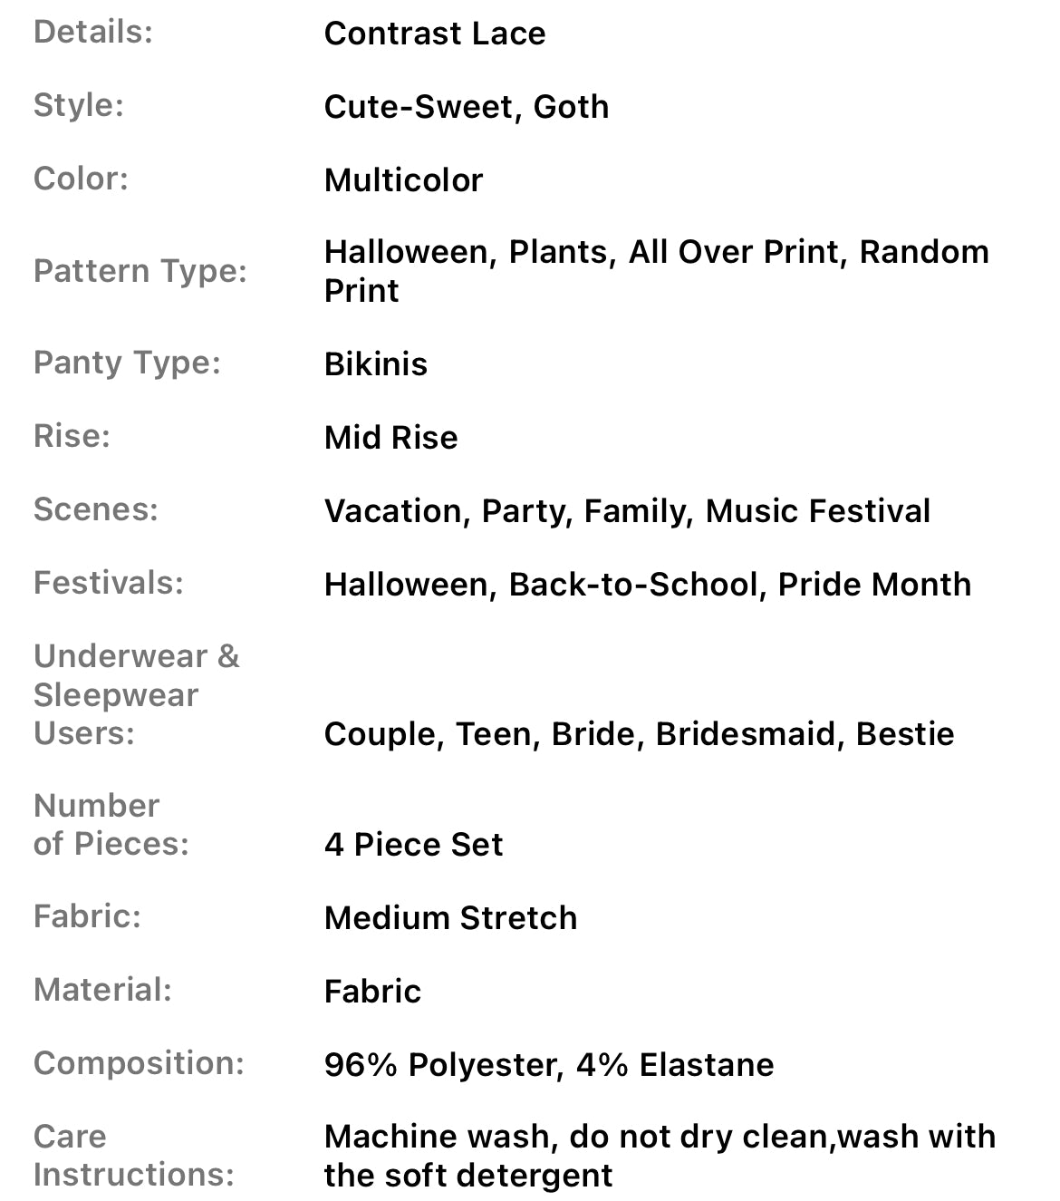Click the 'Underwear & Sleepwear Users:' label
This screenshot has height=1201, width=1060.
coord(136,694)
